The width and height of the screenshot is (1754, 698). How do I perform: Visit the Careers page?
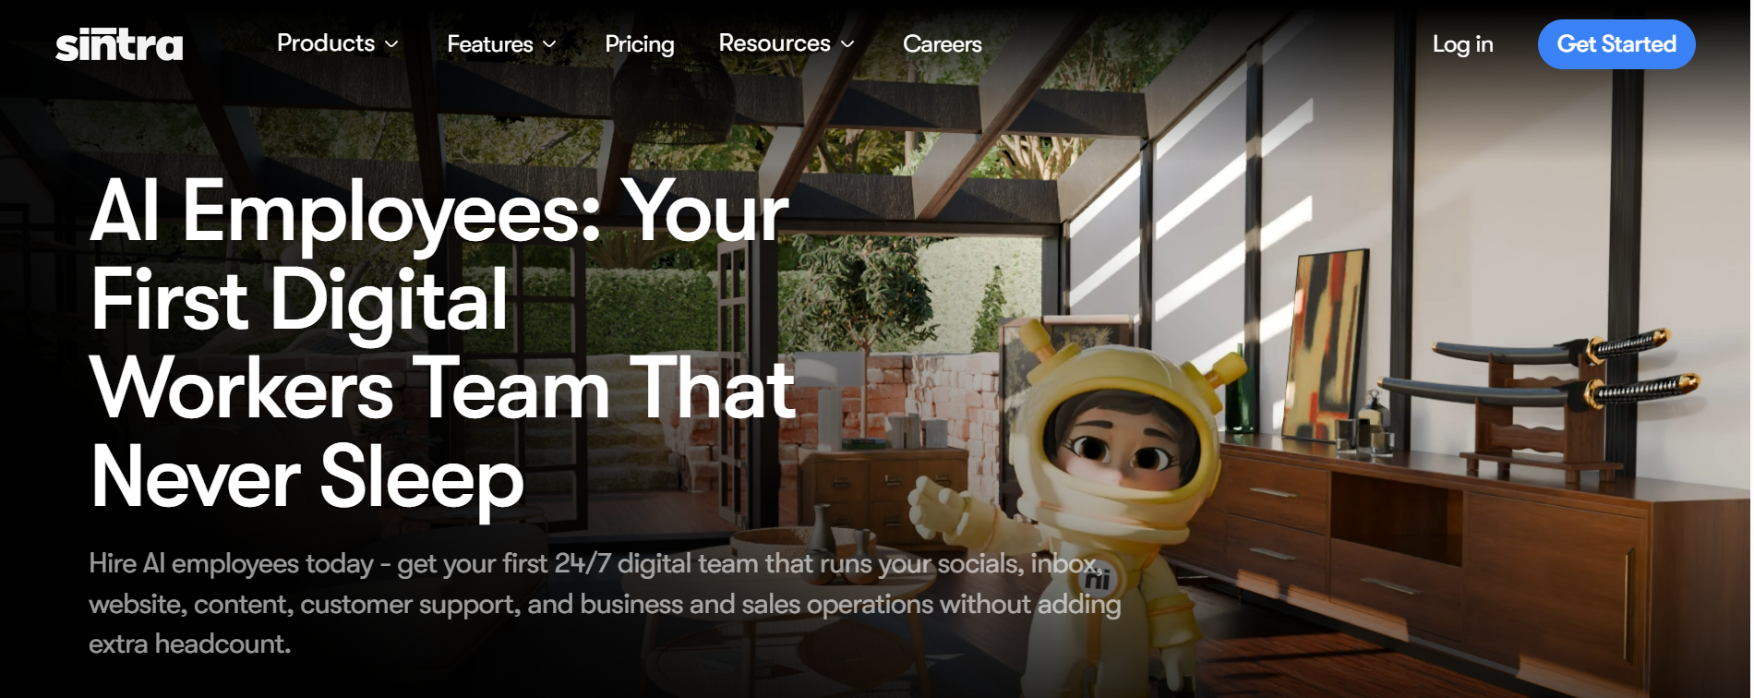(942, 44)
